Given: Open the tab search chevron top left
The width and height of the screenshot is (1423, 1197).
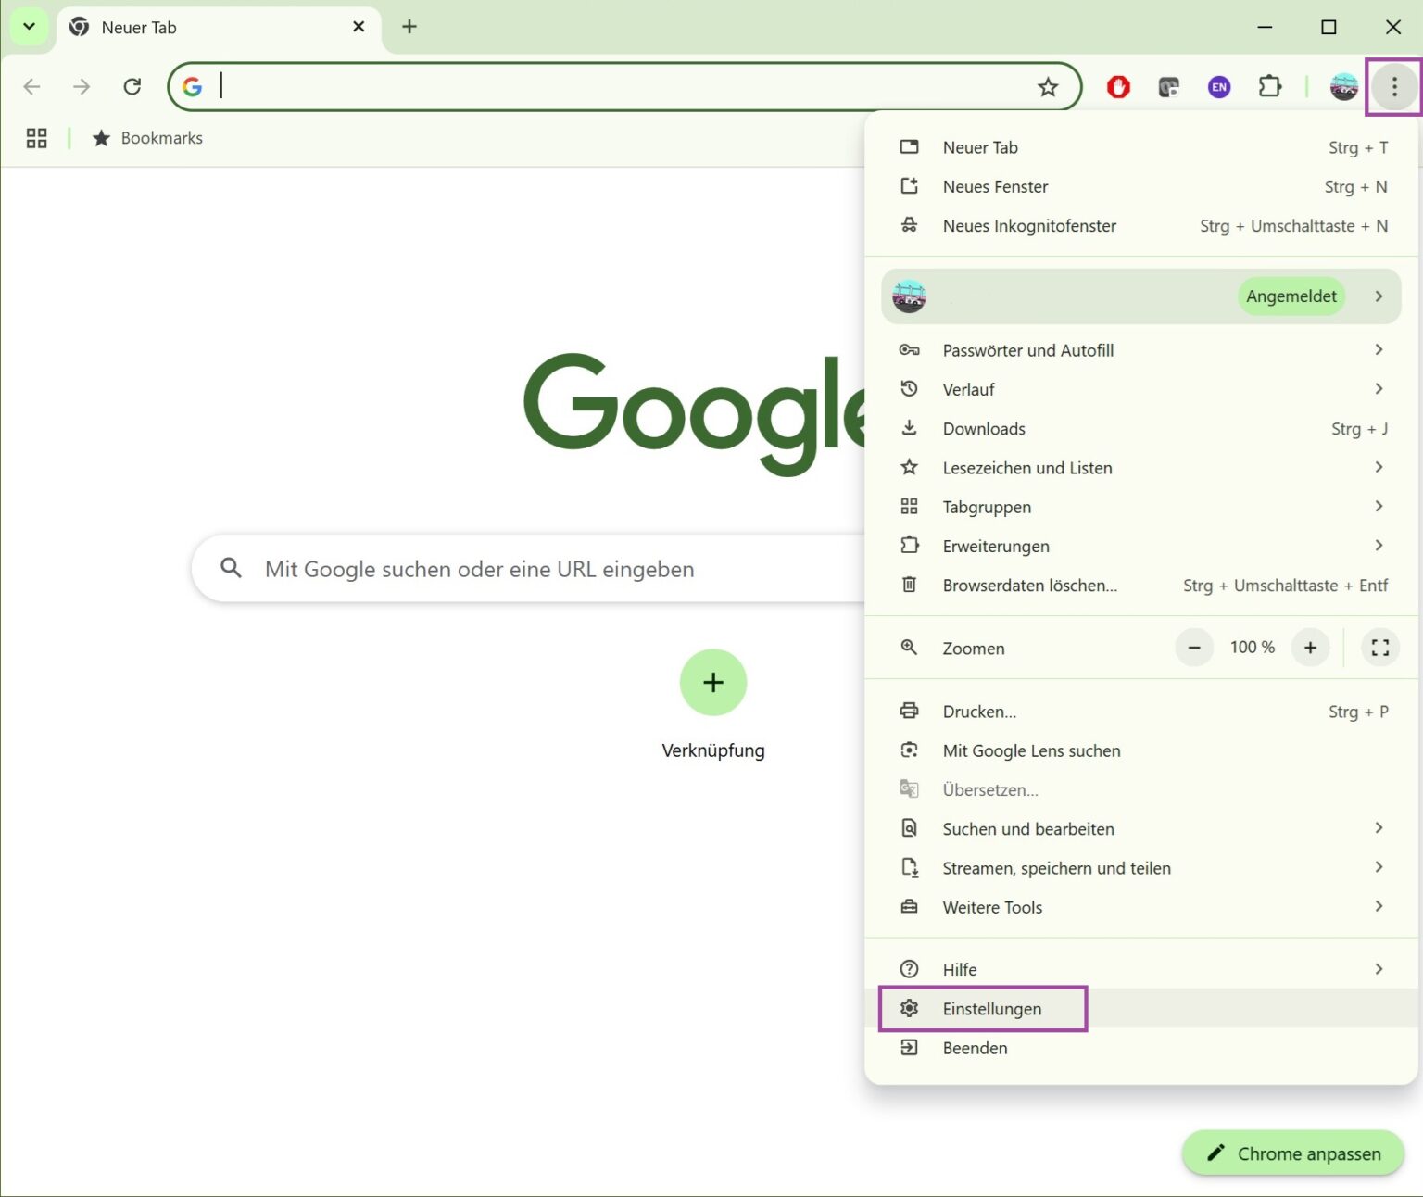Looking at the screenshot, I should coord(28,26).
